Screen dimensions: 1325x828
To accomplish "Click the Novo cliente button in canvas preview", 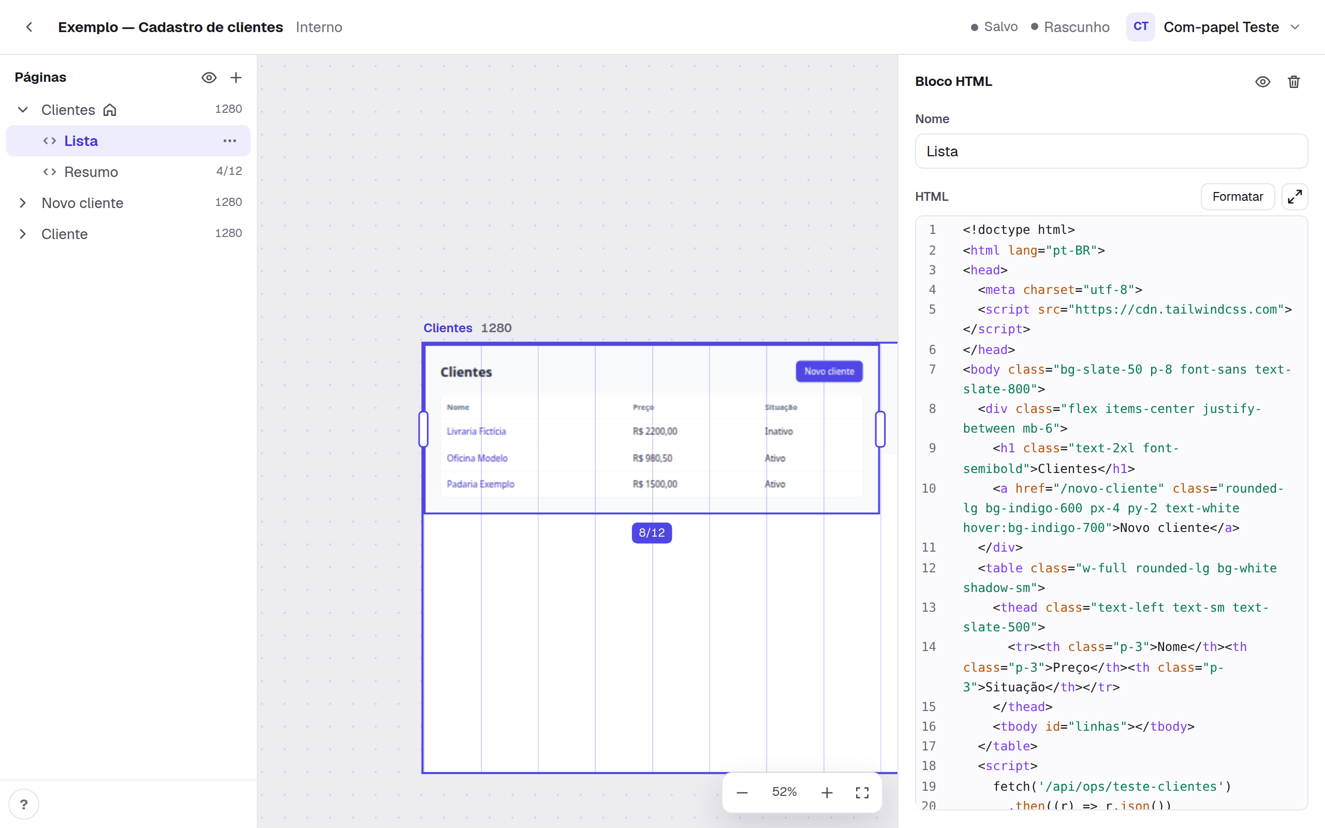I will click(x=829, y=371).
